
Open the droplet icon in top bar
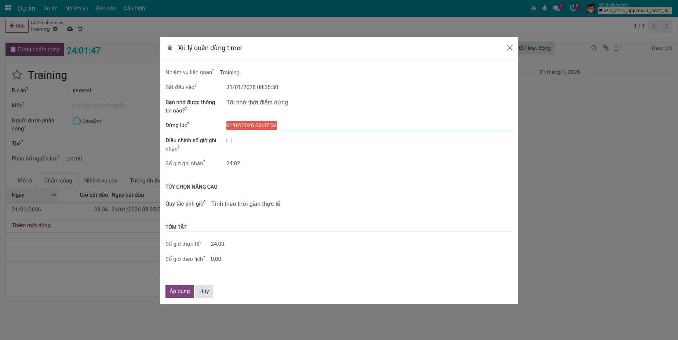point(544,8)
